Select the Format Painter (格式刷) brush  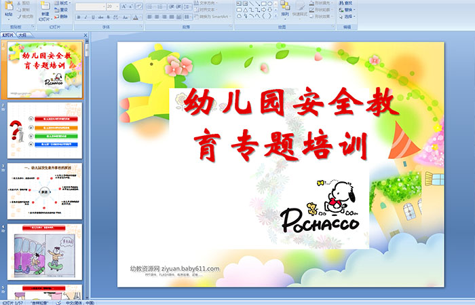[25, 16]
